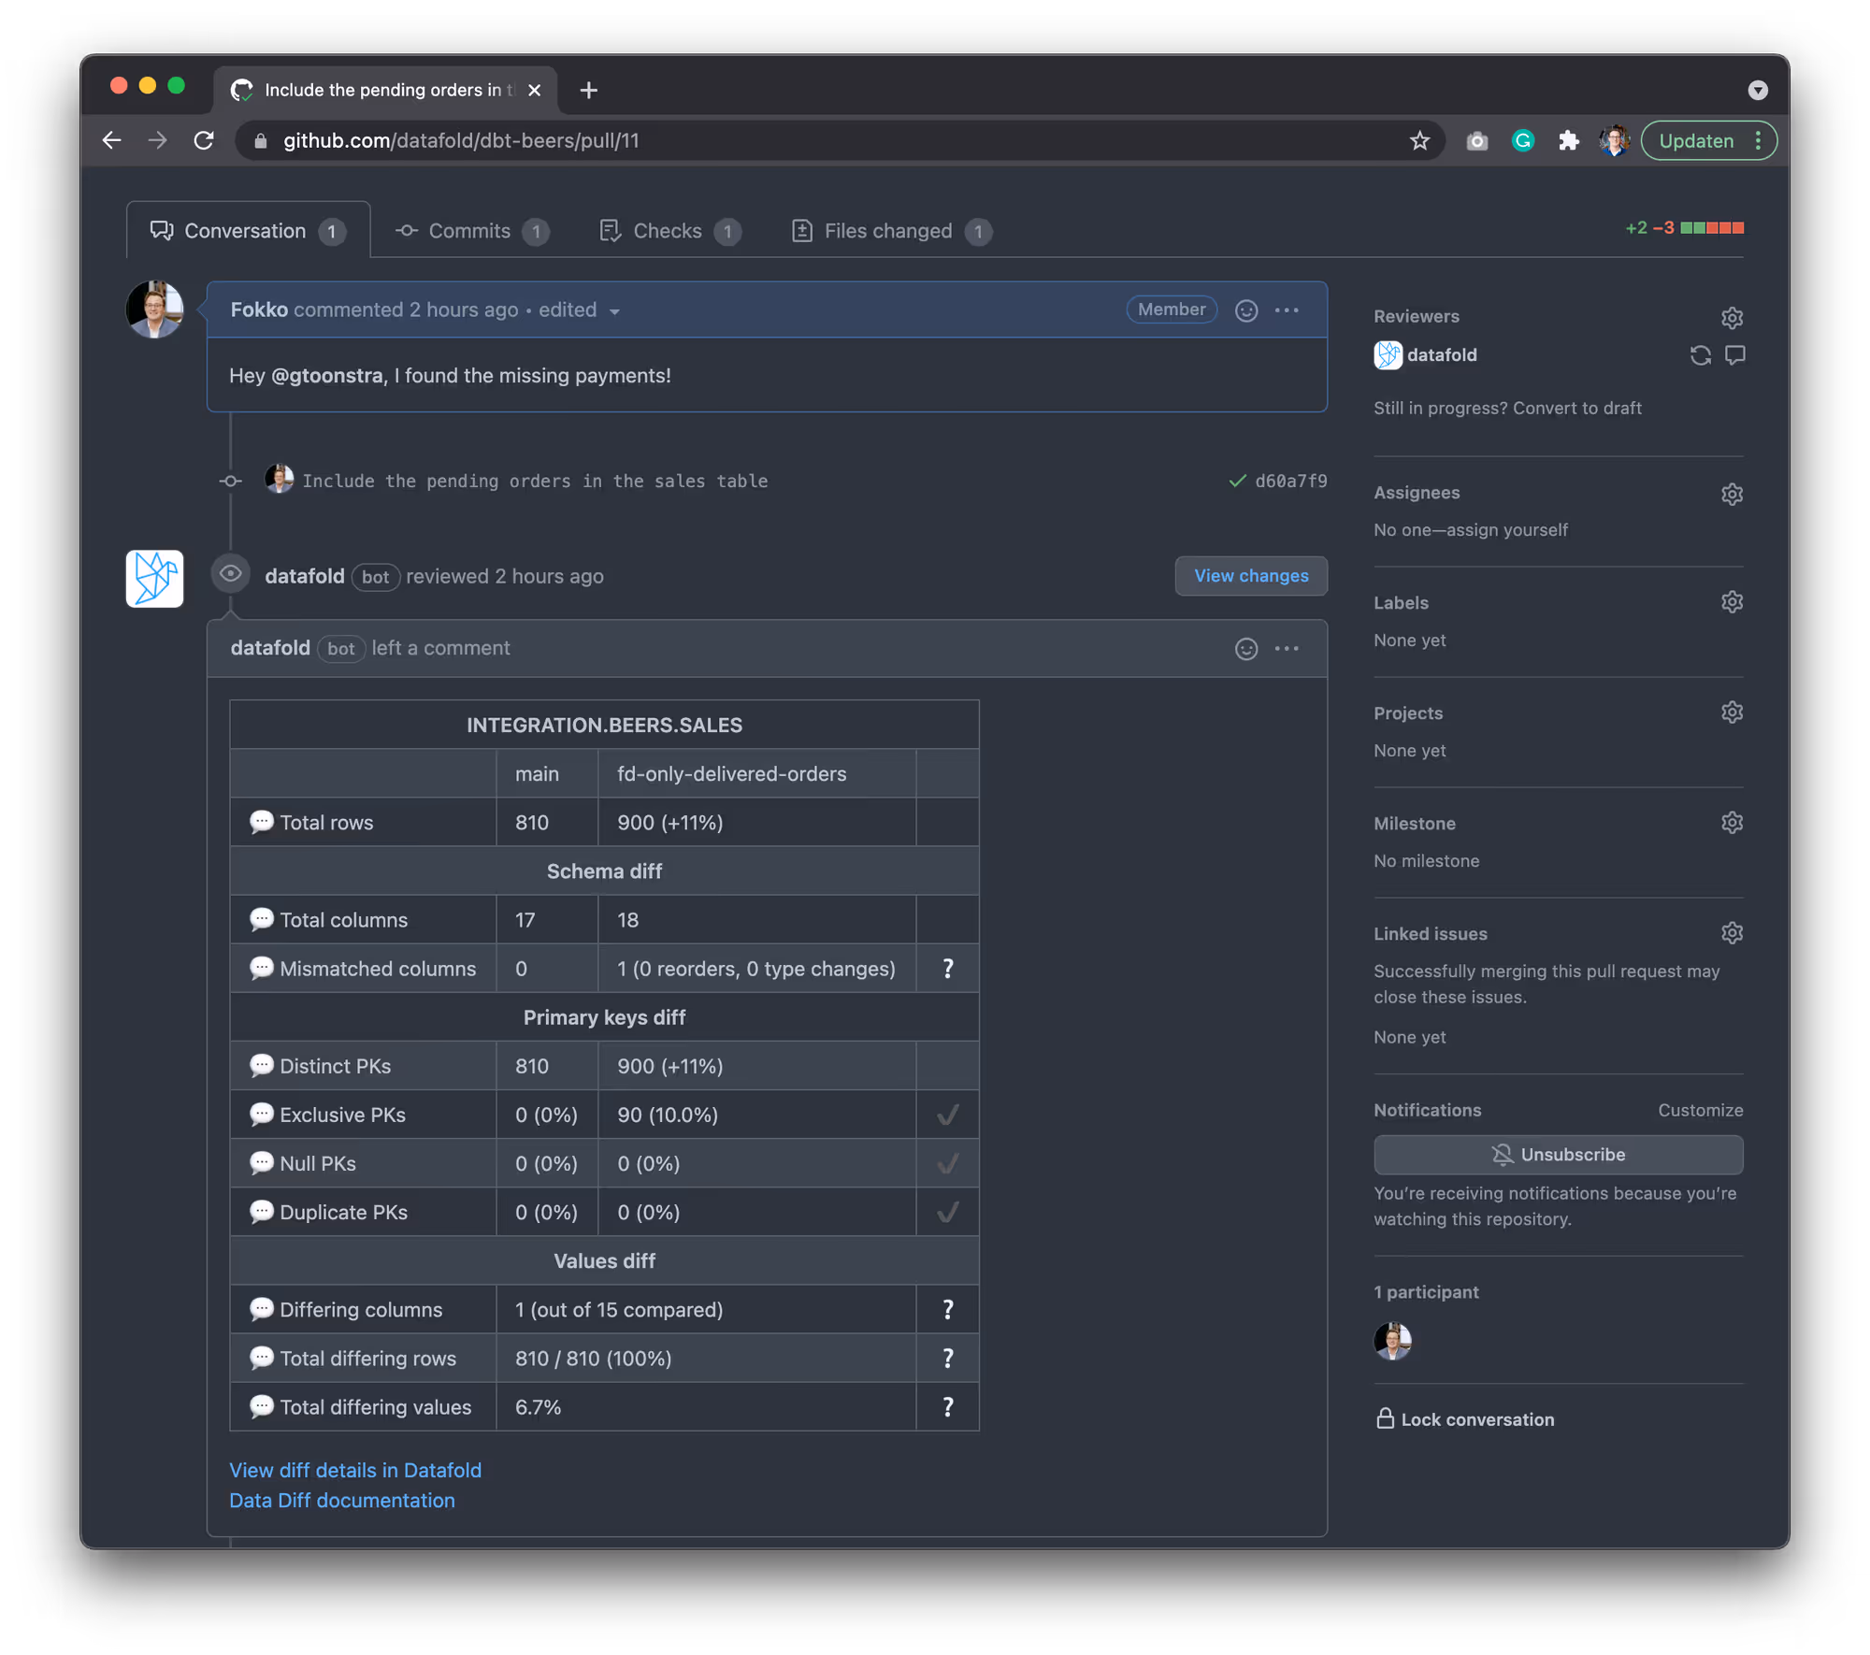
Task: Click the View changes button
Action: [x=1250, y=575]
